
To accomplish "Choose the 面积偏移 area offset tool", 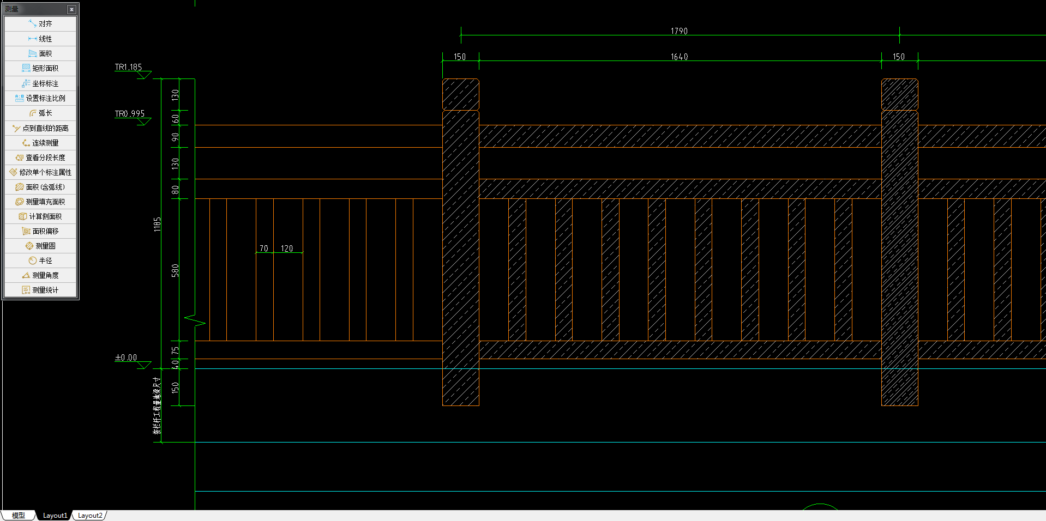I will [40, 231].
